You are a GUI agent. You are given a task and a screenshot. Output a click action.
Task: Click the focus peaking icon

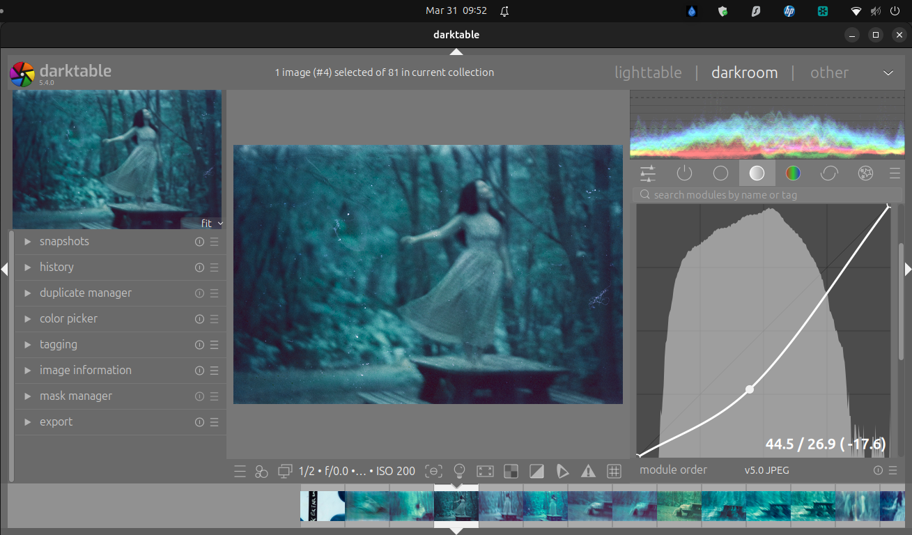point(433,472)
